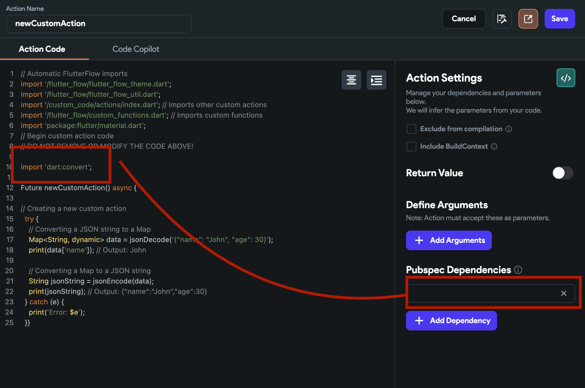Check the Include BuildContext option
The width and height of the screenshot is (585, 388).
pos(411,147)
